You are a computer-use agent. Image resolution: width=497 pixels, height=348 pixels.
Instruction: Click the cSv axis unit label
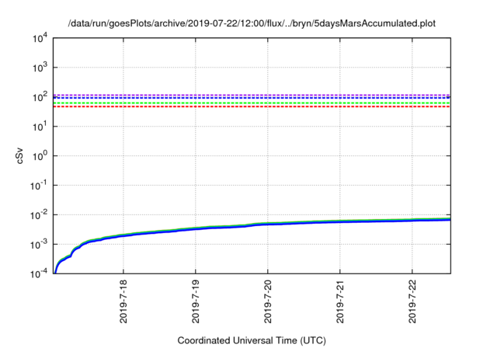click(19, 155)
